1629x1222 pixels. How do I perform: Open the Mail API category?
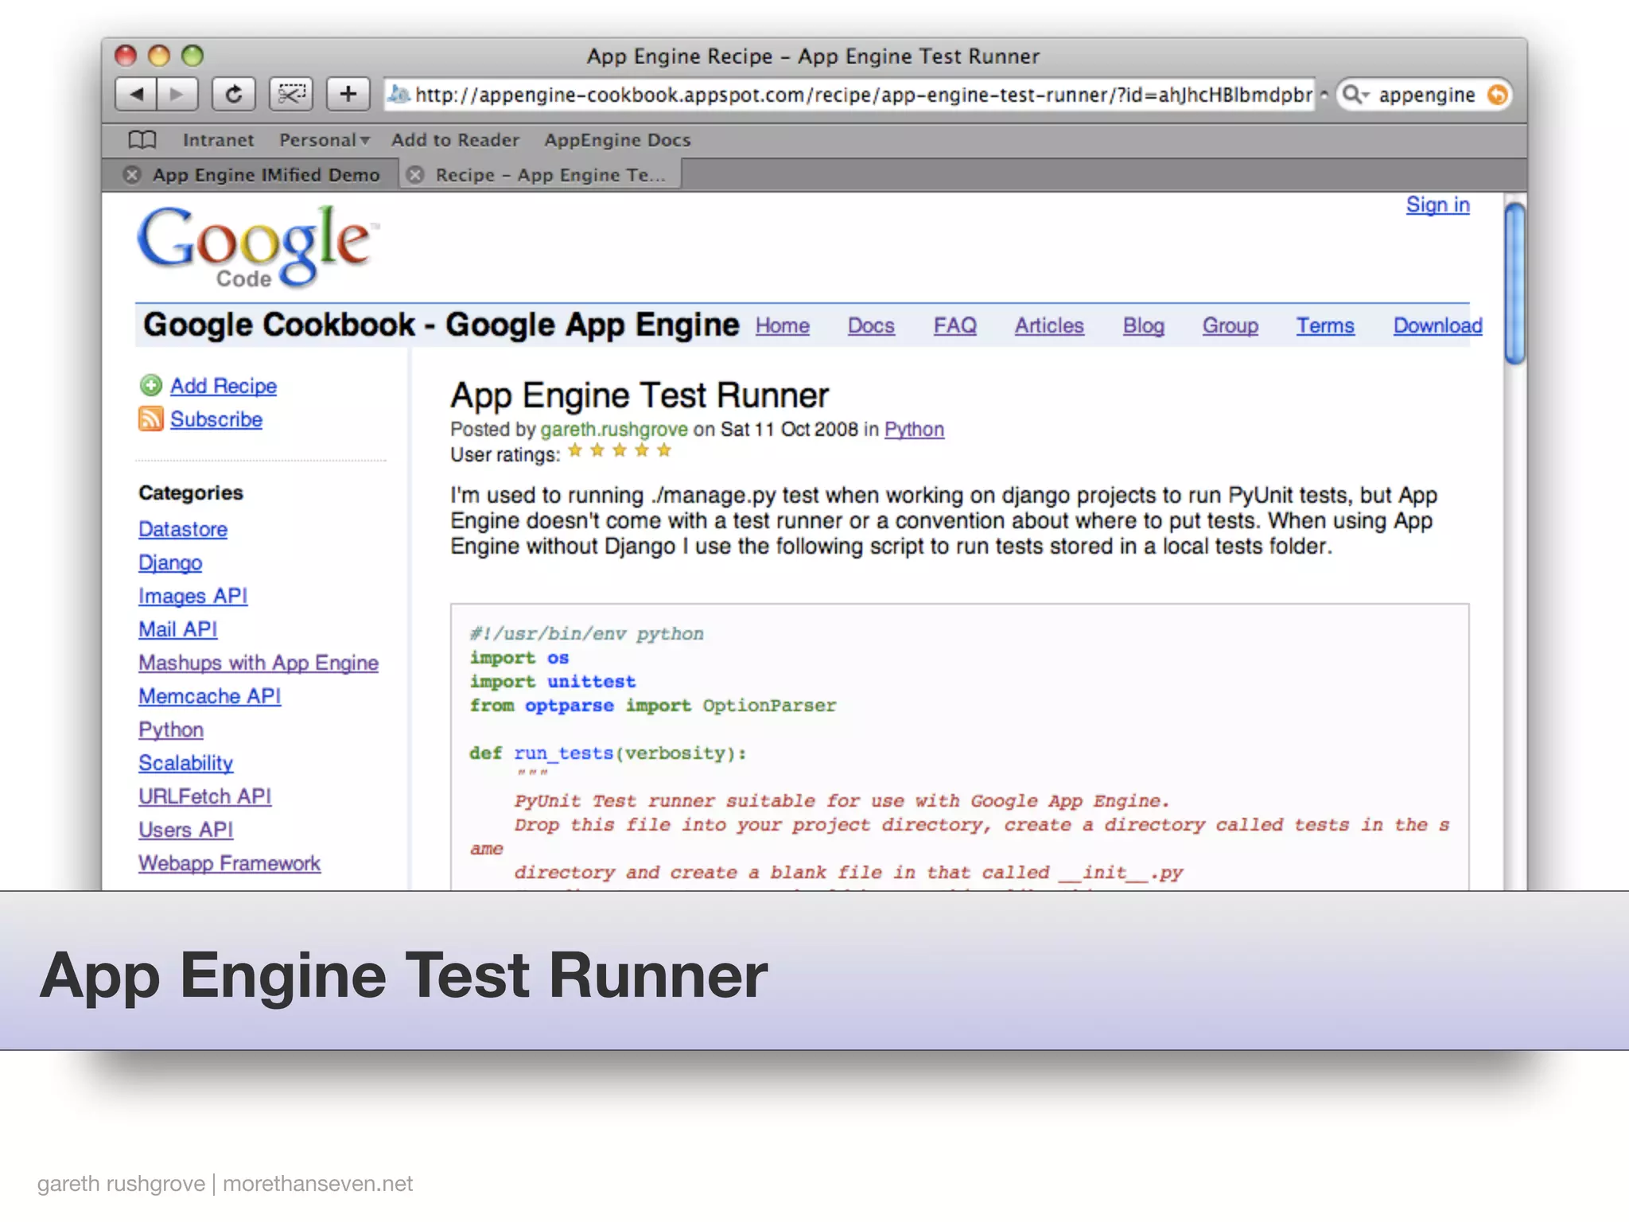click(x=178, y=629)
